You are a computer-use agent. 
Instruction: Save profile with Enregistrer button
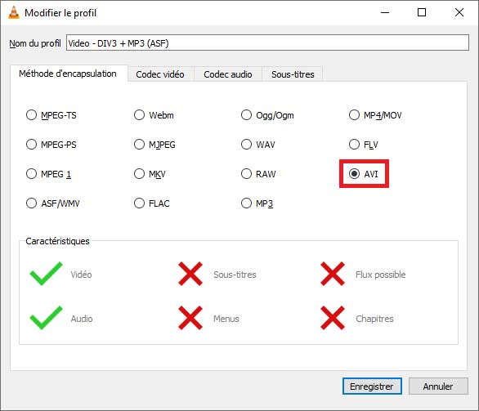tap(372, 386)
